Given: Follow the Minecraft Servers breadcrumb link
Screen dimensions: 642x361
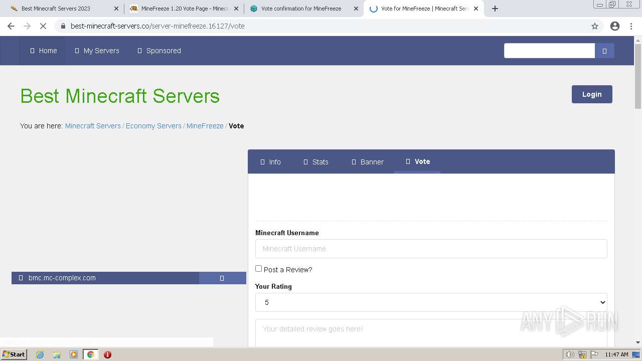Looking at the screenshot, I should coord(93,126).
